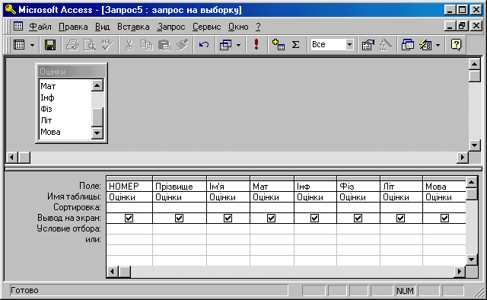Open the Database Window icon
Viewport: 487px width, 300px height.
pos(408,45)
